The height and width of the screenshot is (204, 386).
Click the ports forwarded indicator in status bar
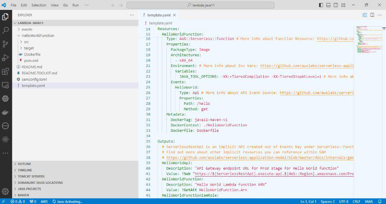click(33, 201)
